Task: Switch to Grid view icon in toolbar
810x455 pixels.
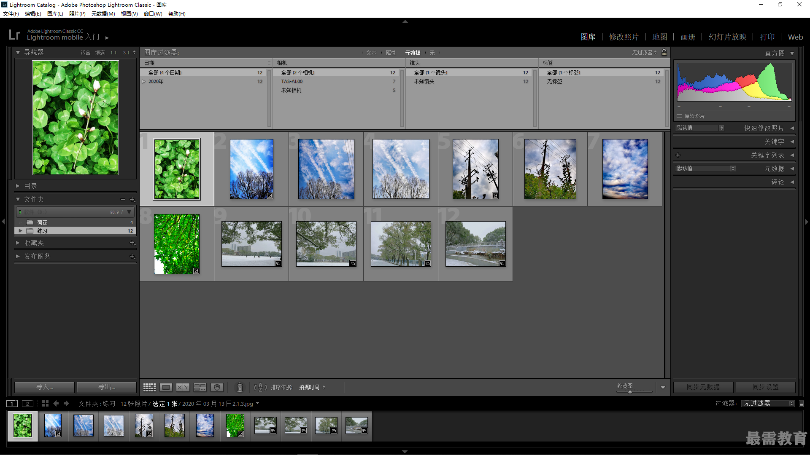Action: coord(149,387)
